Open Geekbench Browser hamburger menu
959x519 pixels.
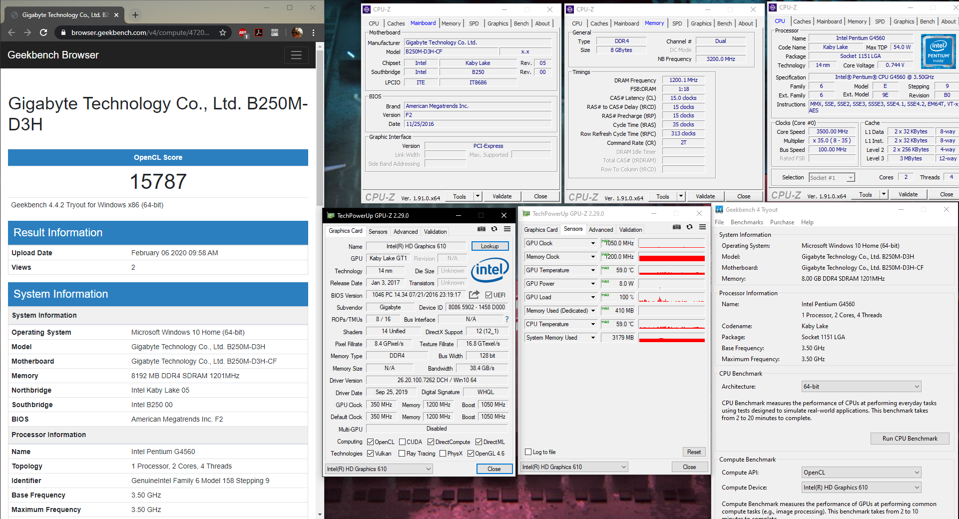pyautogui.click(x=296, y=55)
